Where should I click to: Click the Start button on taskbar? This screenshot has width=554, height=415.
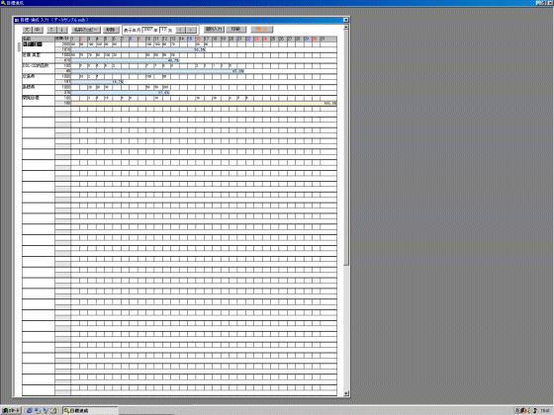(11, 410)
